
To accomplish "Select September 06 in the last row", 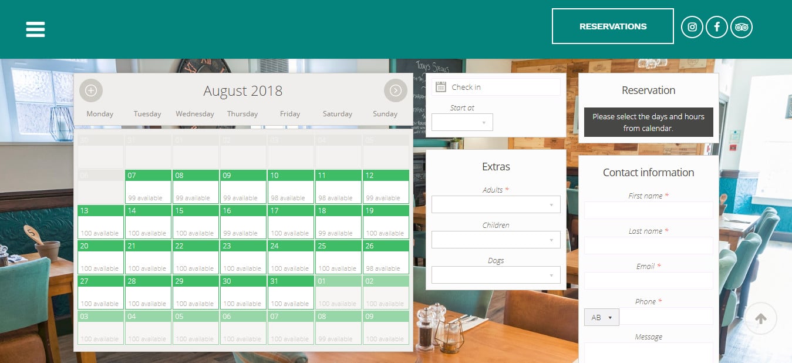I will pos(243,328).
